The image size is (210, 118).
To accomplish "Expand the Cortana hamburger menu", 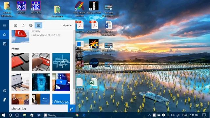I will [x=5, y=26].
